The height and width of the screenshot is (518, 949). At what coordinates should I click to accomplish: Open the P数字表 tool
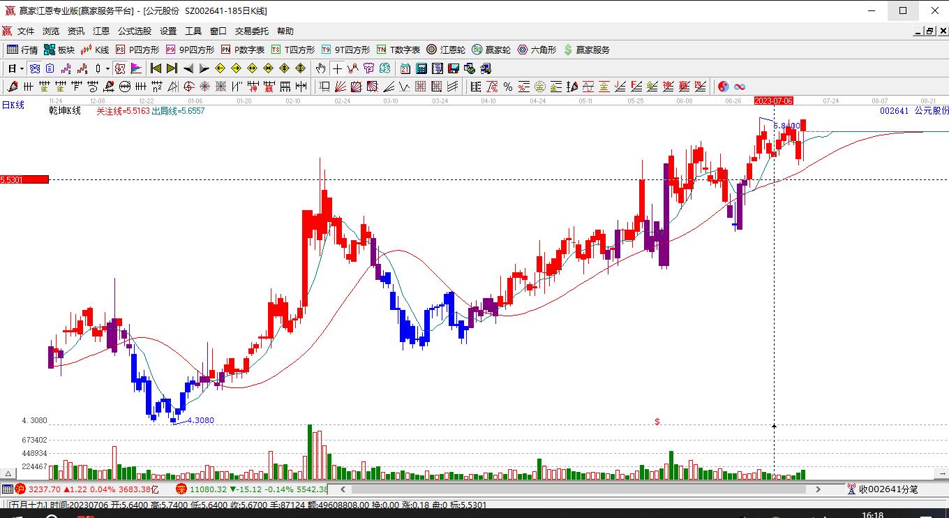pyautogui.click(x=243, y=50)
